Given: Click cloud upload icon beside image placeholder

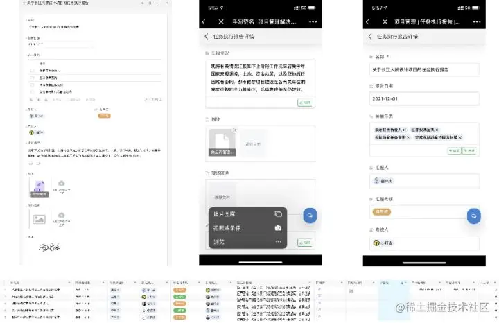Looking at the screenshot, I should (x=62, y=215).
